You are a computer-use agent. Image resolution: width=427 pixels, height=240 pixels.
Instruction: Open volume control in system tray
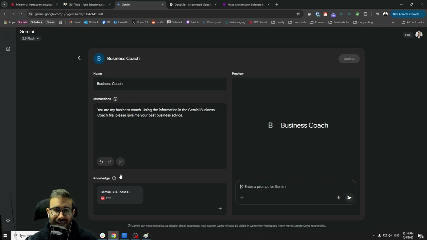click(x=390, y=236)
